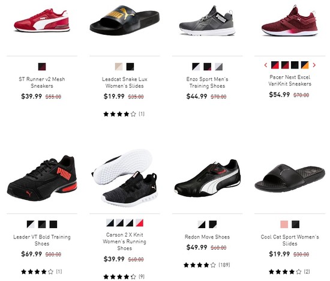
Task: Select black swatch for Leadcat Snake Lux Slides
Action: click(x=130, y=67)
